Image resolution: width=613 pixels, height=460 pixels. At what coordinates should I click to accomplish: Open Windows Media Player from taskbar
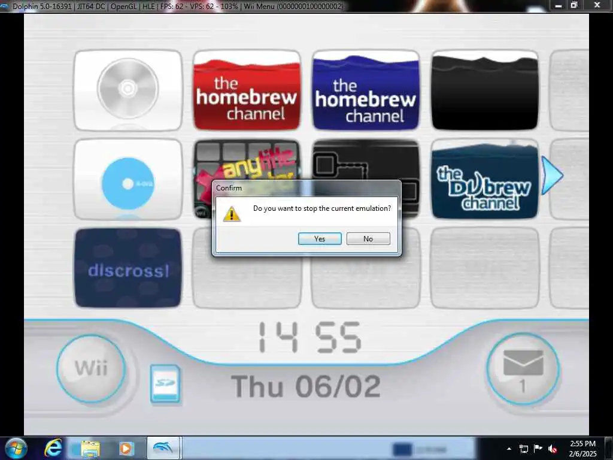coord(126,449)
